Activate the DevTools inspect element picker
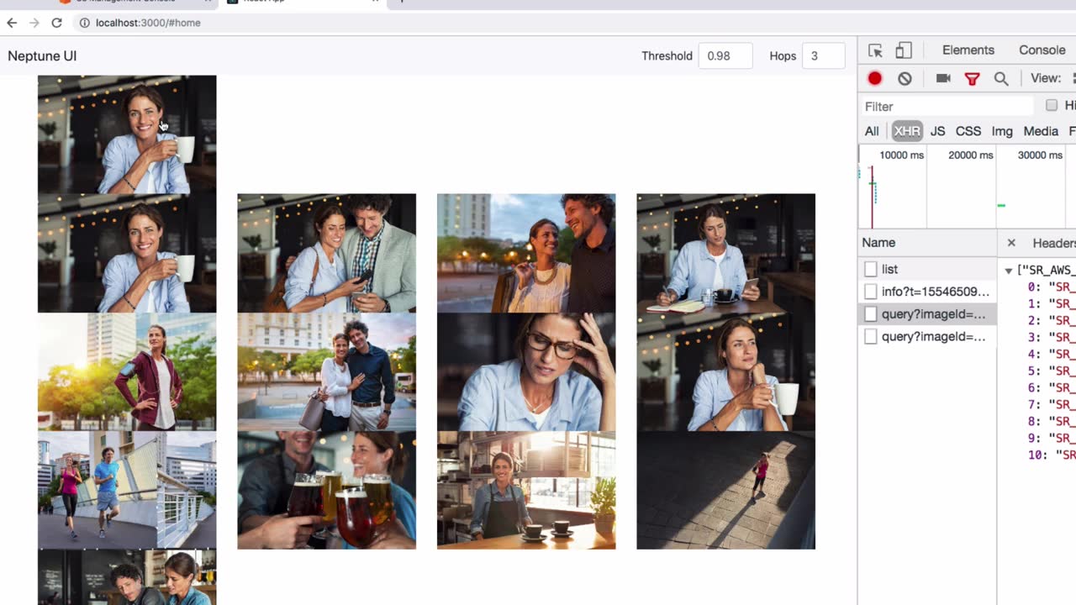1076x605 pixels. point(875,50)
